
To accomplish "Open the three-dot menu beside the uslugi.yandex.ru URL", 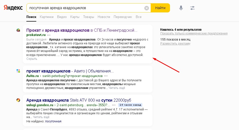I will coord(114,105).
